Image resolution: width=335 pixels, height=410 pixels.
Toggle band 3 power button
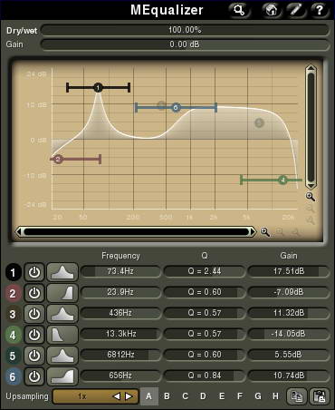(34, 314)
